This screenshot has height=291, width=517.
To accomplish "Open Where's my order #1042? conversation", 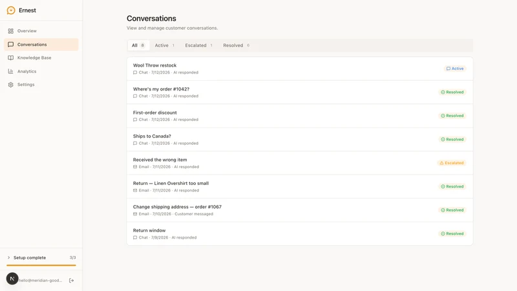I will click(x=300, y=92).
